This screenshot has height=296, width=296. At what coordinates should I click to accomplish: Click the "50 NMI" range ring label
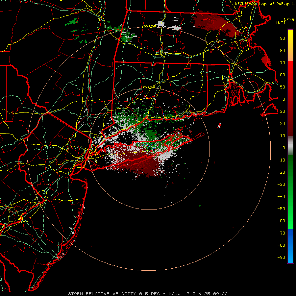click(x=149, y=88)
